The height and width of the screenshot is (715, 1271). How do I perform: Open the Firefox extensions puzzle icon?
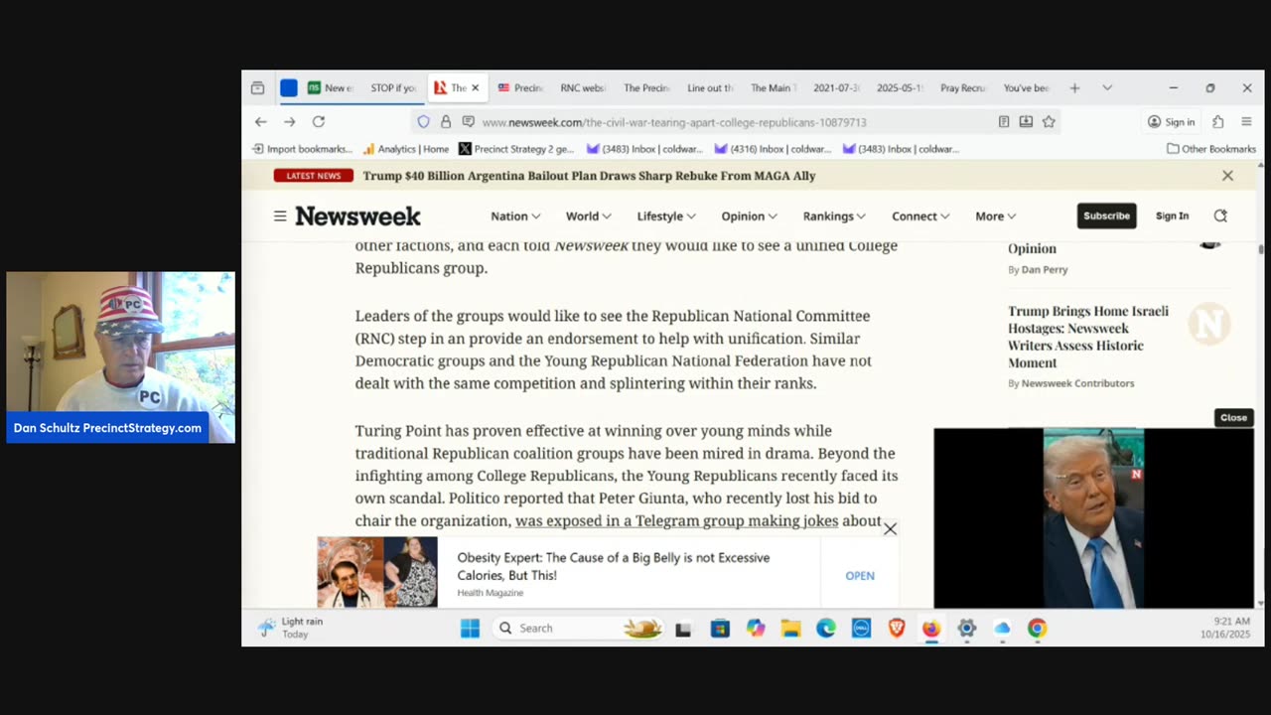pos(1218,122)
